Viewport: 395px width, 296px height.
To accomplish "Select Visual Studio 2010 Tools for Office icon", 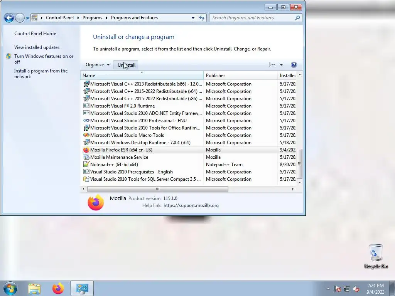I will (x=86, y=128).
